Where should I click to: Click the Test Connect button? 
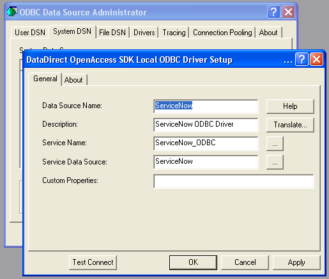(x=93, y=262)
